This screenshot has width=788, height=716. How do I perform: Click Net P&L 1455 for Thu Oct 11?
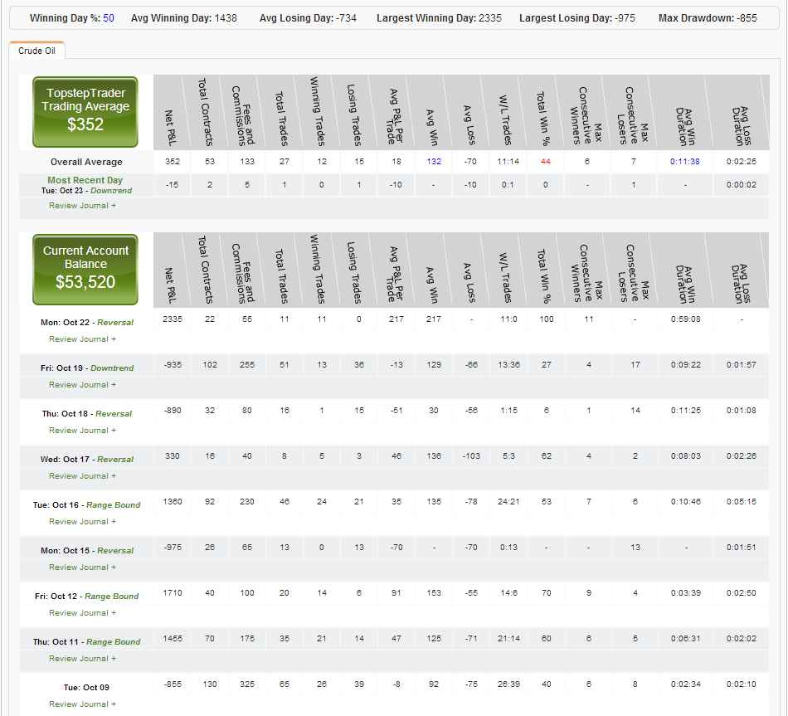(173, 639)
